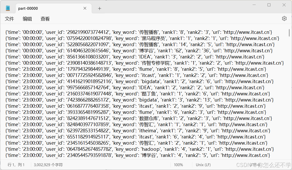Click the line with rank1 '62'
The image size is (292, 170).
click(139, 51)
